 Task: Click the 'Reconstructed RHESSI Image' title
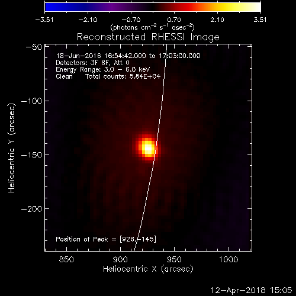148,37
